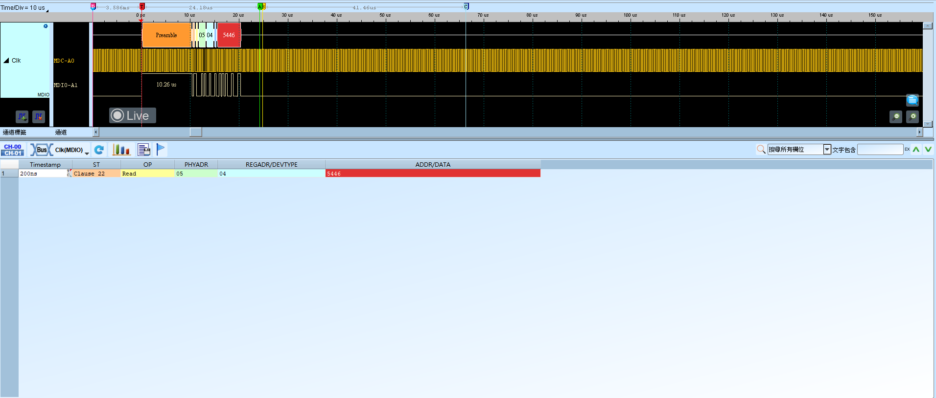936x398 pixels.
Task: Open the annotation speech bubble icon
Action: [912, 100]
